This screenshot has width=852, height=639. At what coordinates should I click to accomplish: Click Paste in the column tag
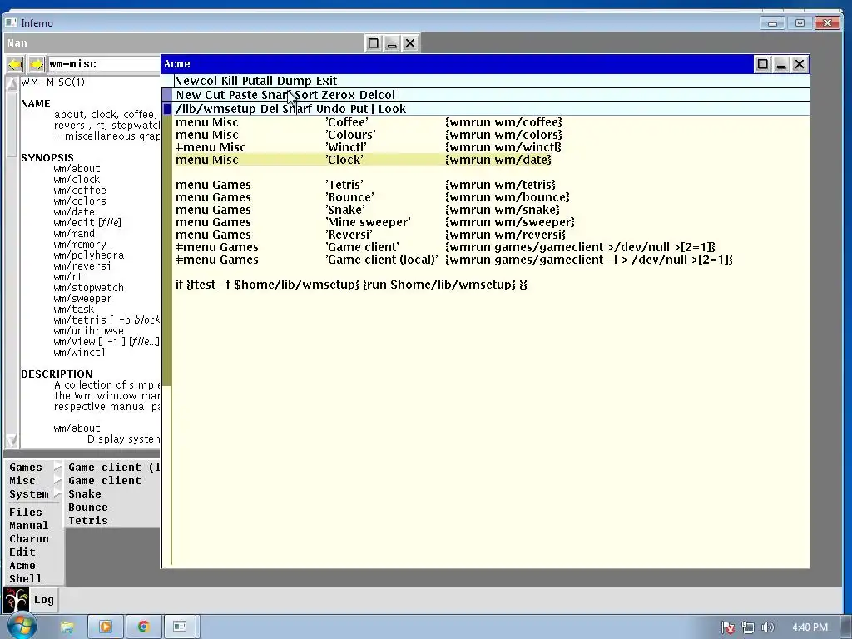pyautogui.click(x=243, y=95)
